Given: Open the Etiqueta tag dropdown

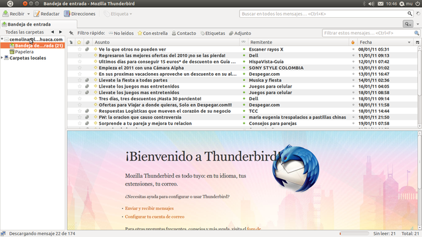Looking at the screenshot, I should [x=118, y=14].
